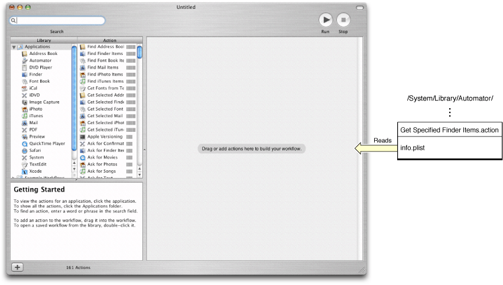
Task: Click the Action list vertical scrollbar
Action: (140, 106)
